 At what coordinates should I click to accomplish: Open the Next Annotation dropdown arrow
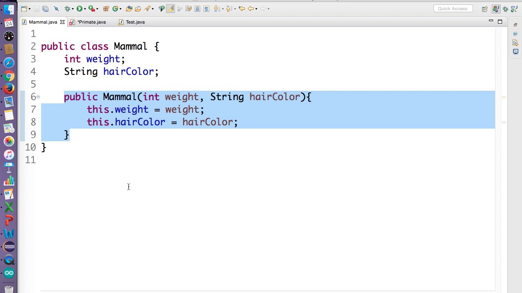(223, 9)
